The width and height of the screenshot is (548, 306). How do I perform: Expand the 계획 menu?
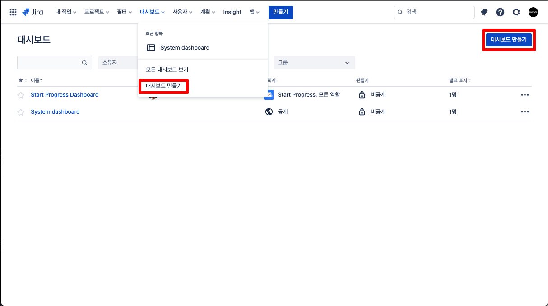(208, 12)
